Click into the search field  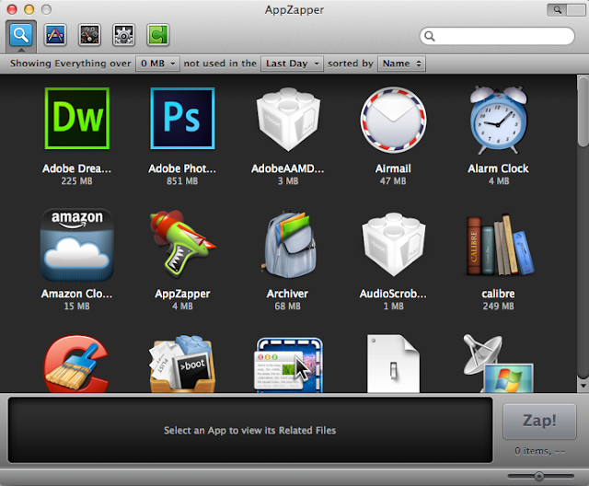tap(497, 36)
